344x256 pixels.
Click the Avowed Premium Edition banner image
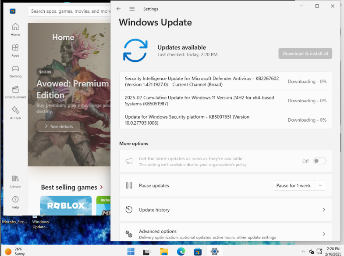(x=69, y=95)
